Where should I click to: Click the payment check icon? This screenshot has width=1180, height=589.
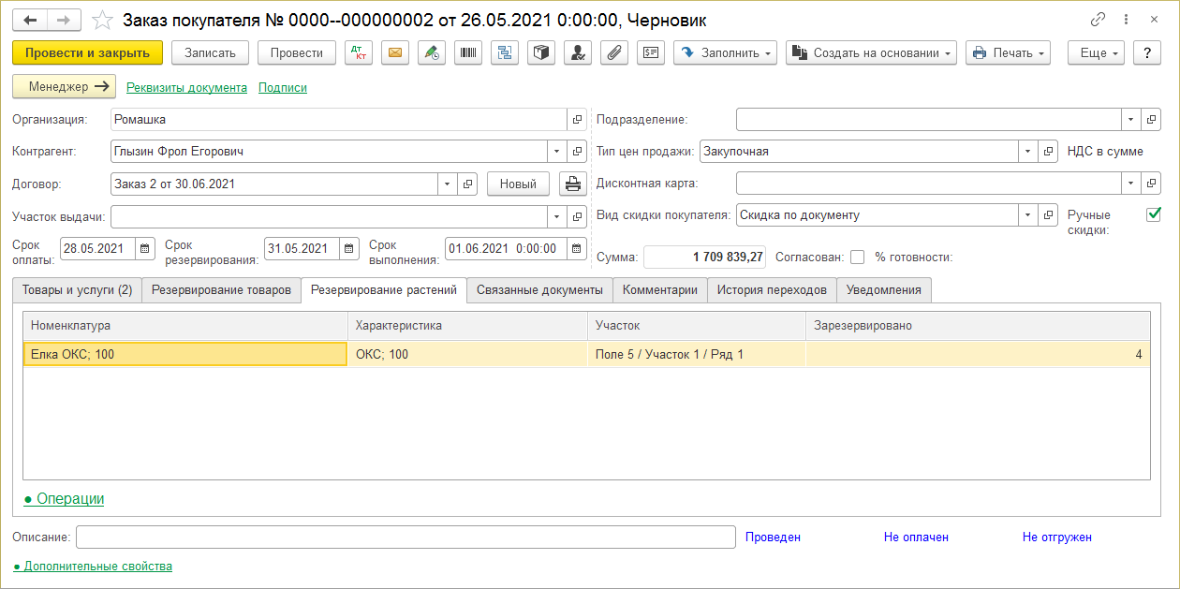(651, 53)
